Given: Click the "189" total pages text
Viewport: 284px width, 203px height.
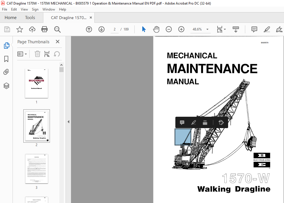Looking at the screenshot, I should coord(126,29).
